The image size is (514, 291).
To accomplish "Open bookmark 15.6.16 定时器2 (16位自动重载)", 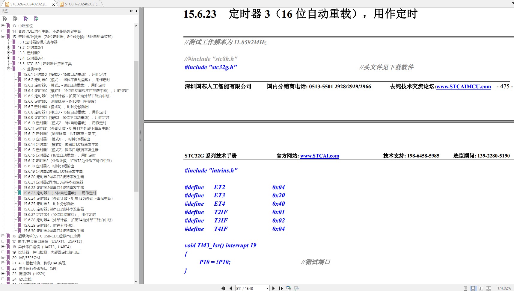I will pyautogui.click(x=60, y=155).
